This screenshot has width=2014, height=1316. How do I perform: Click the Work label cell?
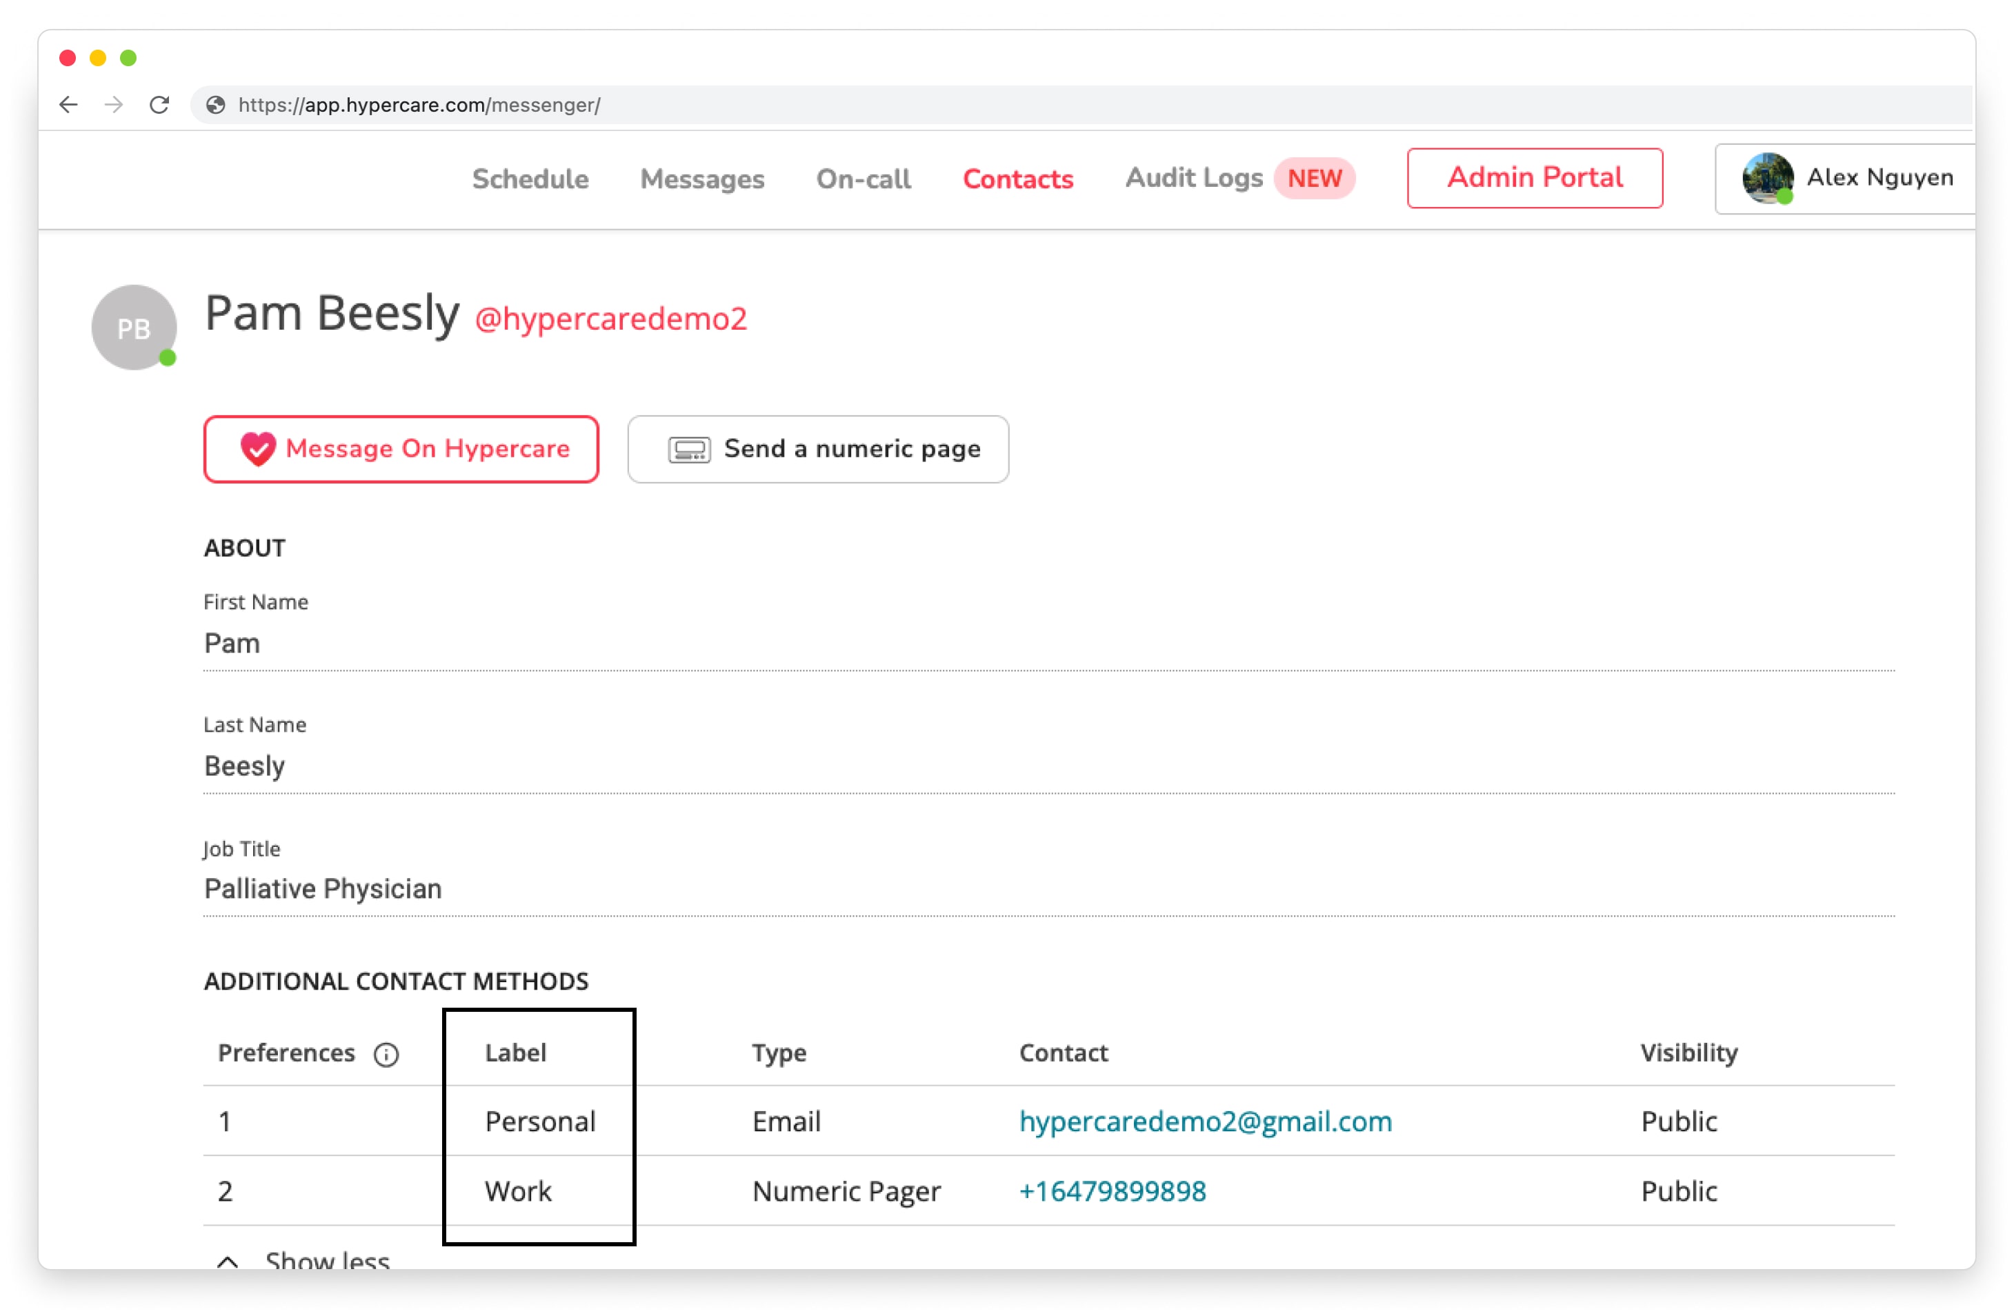518,1190
